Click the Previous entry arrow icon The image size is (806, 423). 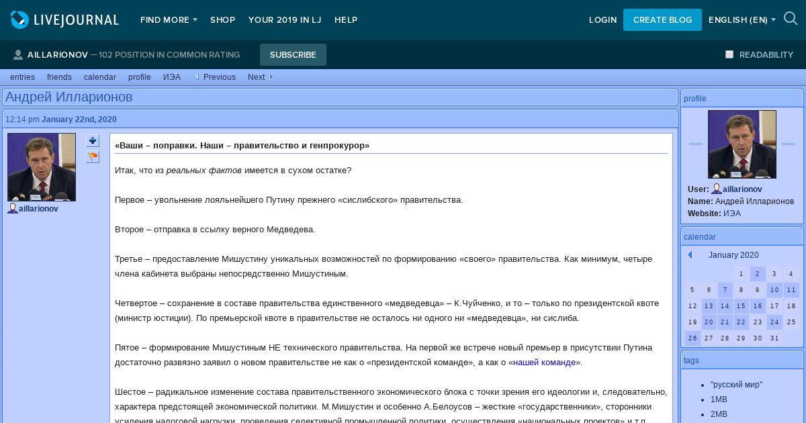pyautogui.click(x=197, y=77)
